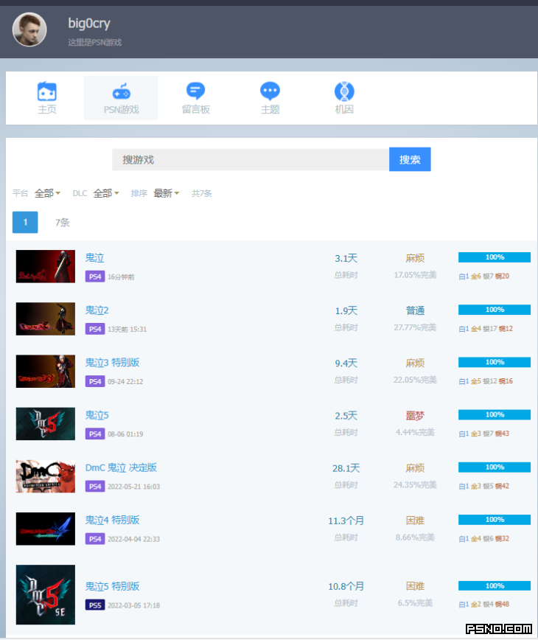
Task: Click the 10.8个月 total time value
Action: (346, 586)
